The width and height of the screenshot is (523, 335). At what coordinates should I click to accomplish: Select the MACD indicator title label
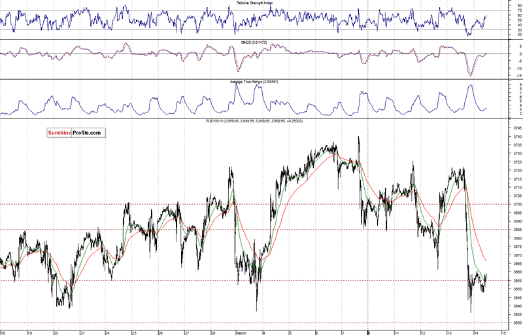(x=254, y=43)
